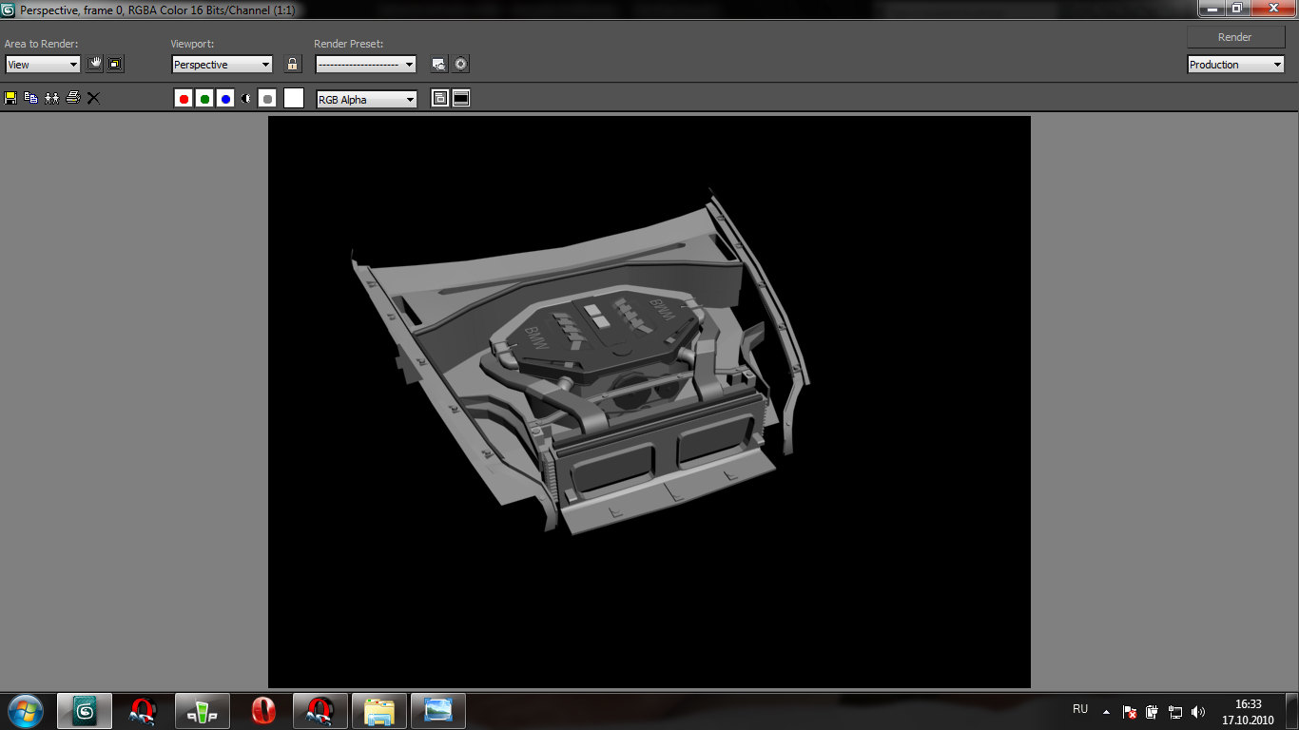This screenshot has width=1299, height=730.
Task: Clear the rendered frame with the X icon
Action: coord(93,98)
